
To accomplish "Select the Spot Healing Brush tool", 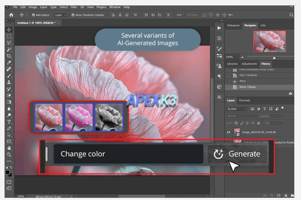I will point(9,69).
